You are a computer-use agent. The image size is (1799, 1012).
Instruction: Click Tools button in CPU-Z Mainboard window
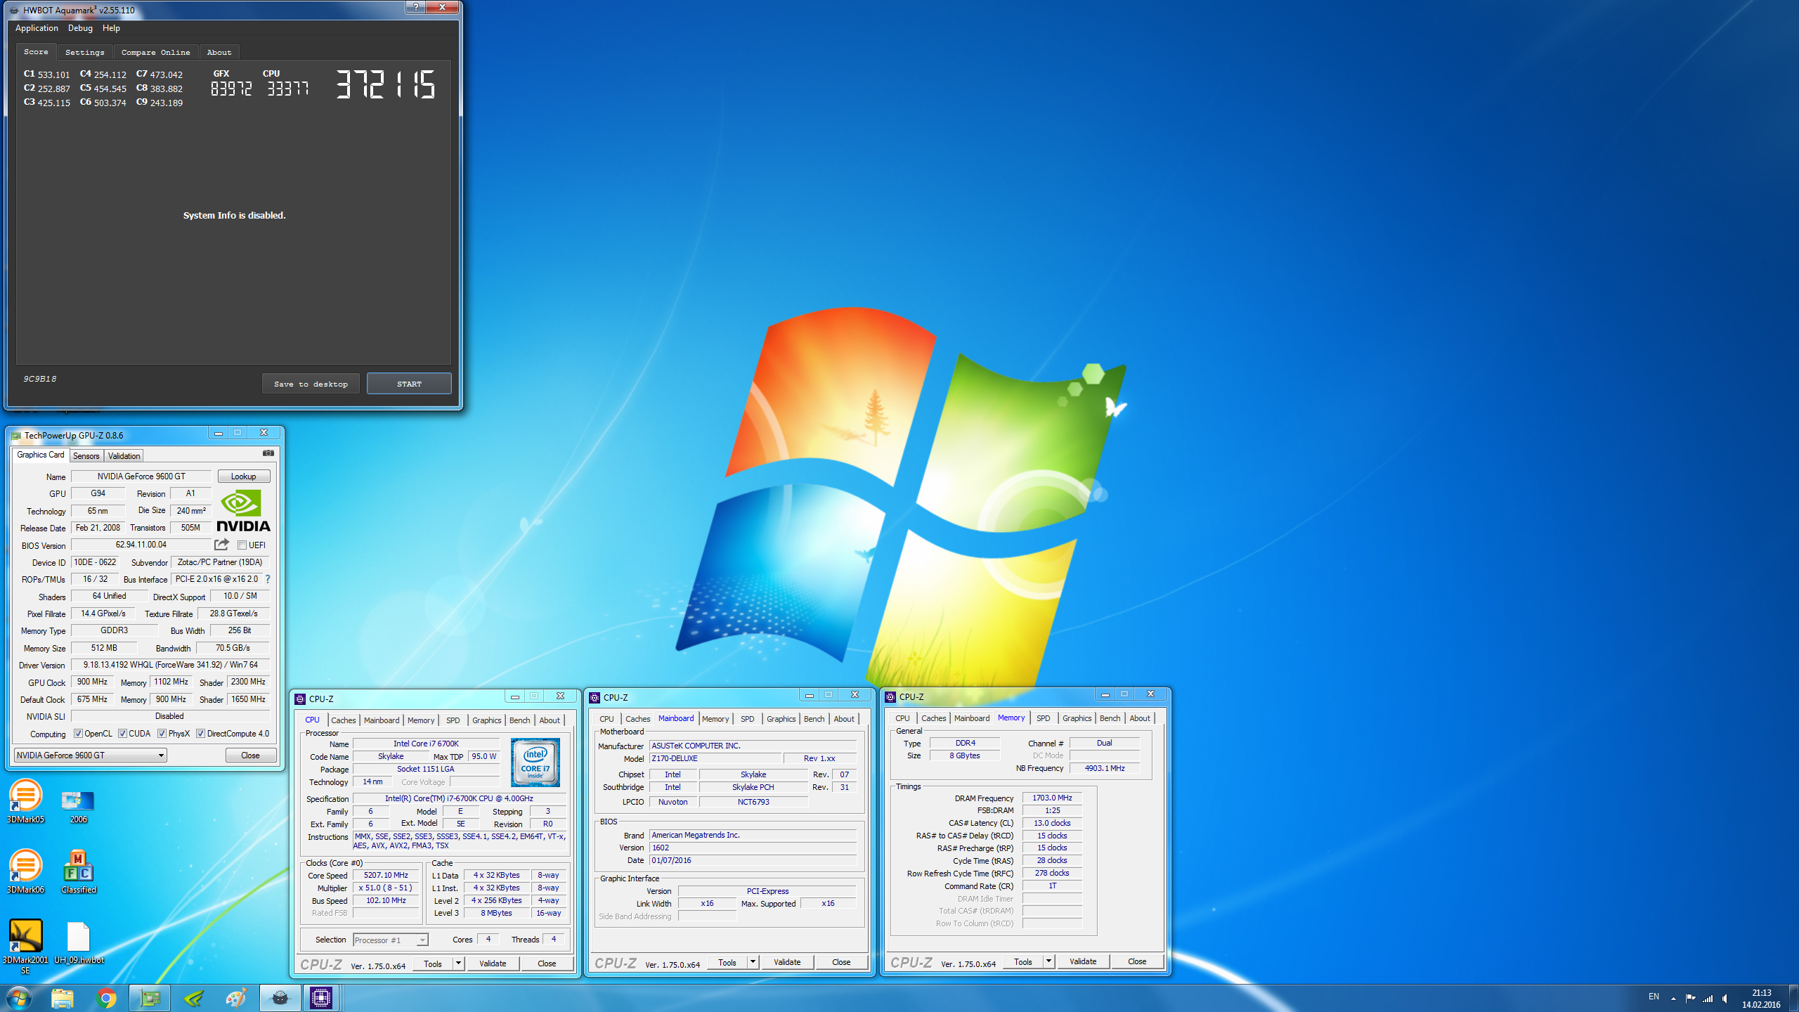point(727,962)
